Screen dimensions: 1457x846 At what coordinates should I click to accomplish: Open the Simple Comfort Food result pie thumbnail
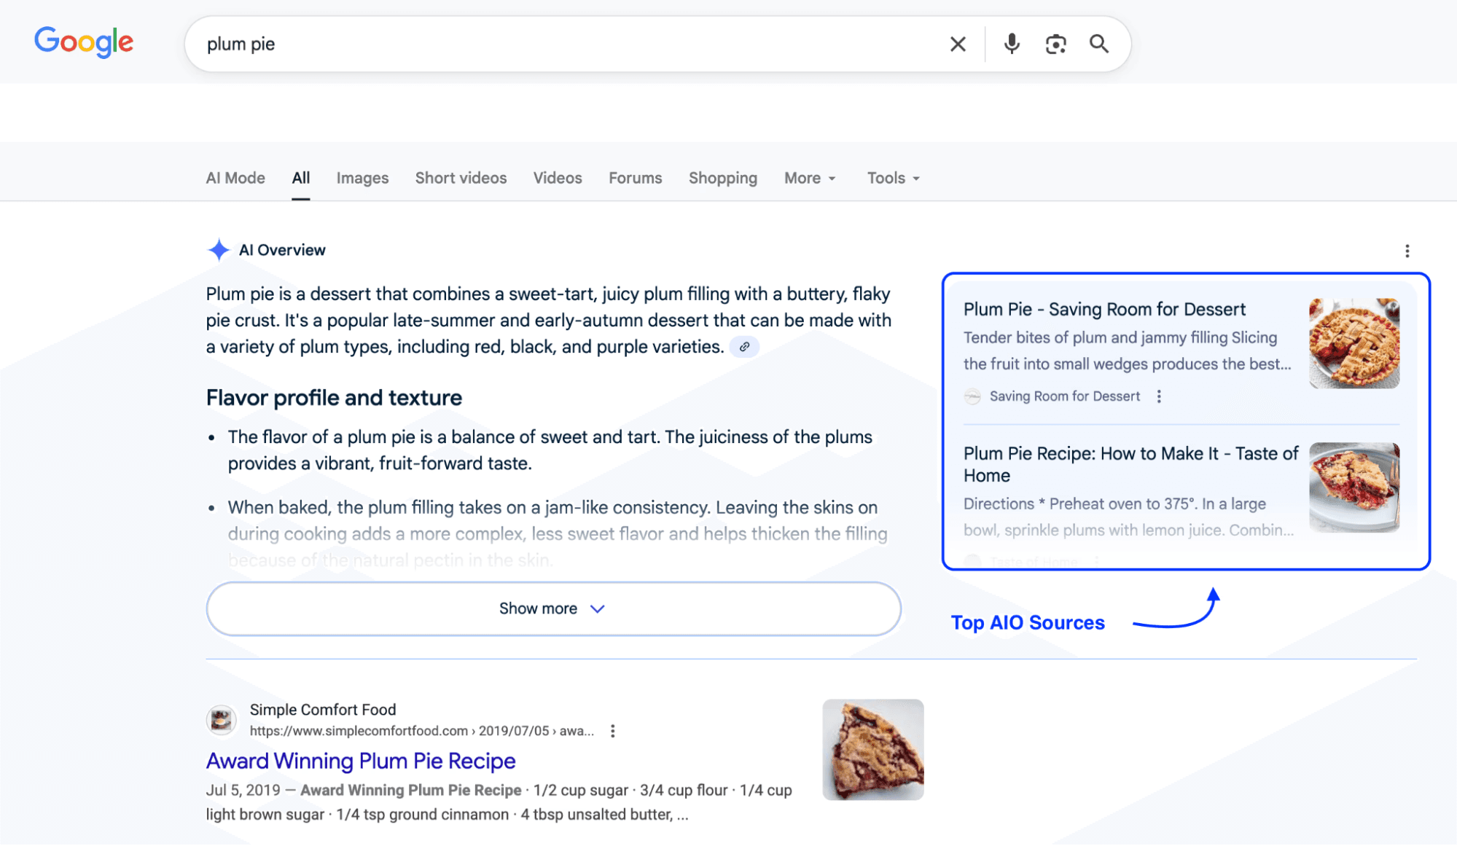873,750
